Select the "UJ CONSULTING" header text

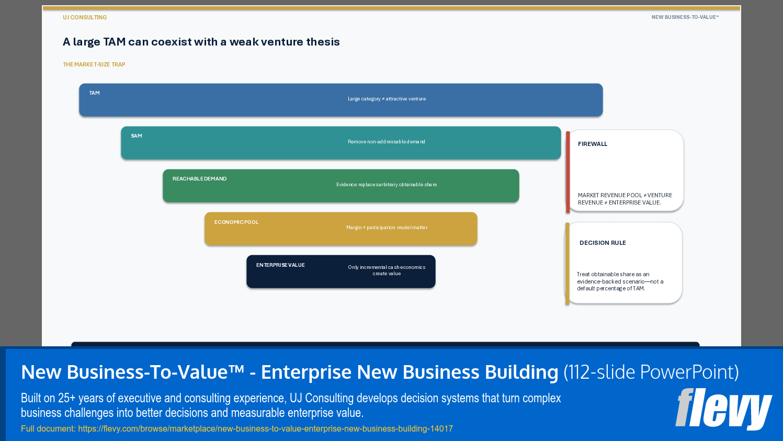(85, 17)
